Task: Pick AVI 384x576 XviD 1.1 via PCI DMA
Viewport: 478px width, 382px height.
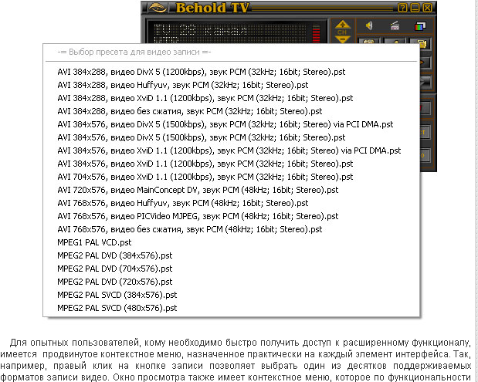Action: click(x=229, y=150)
